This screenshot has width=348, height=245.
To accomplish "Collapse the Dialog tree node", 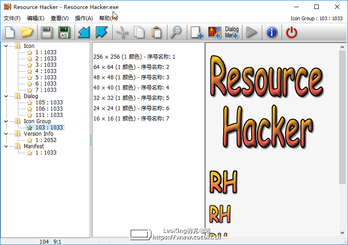I will point(6,96).
